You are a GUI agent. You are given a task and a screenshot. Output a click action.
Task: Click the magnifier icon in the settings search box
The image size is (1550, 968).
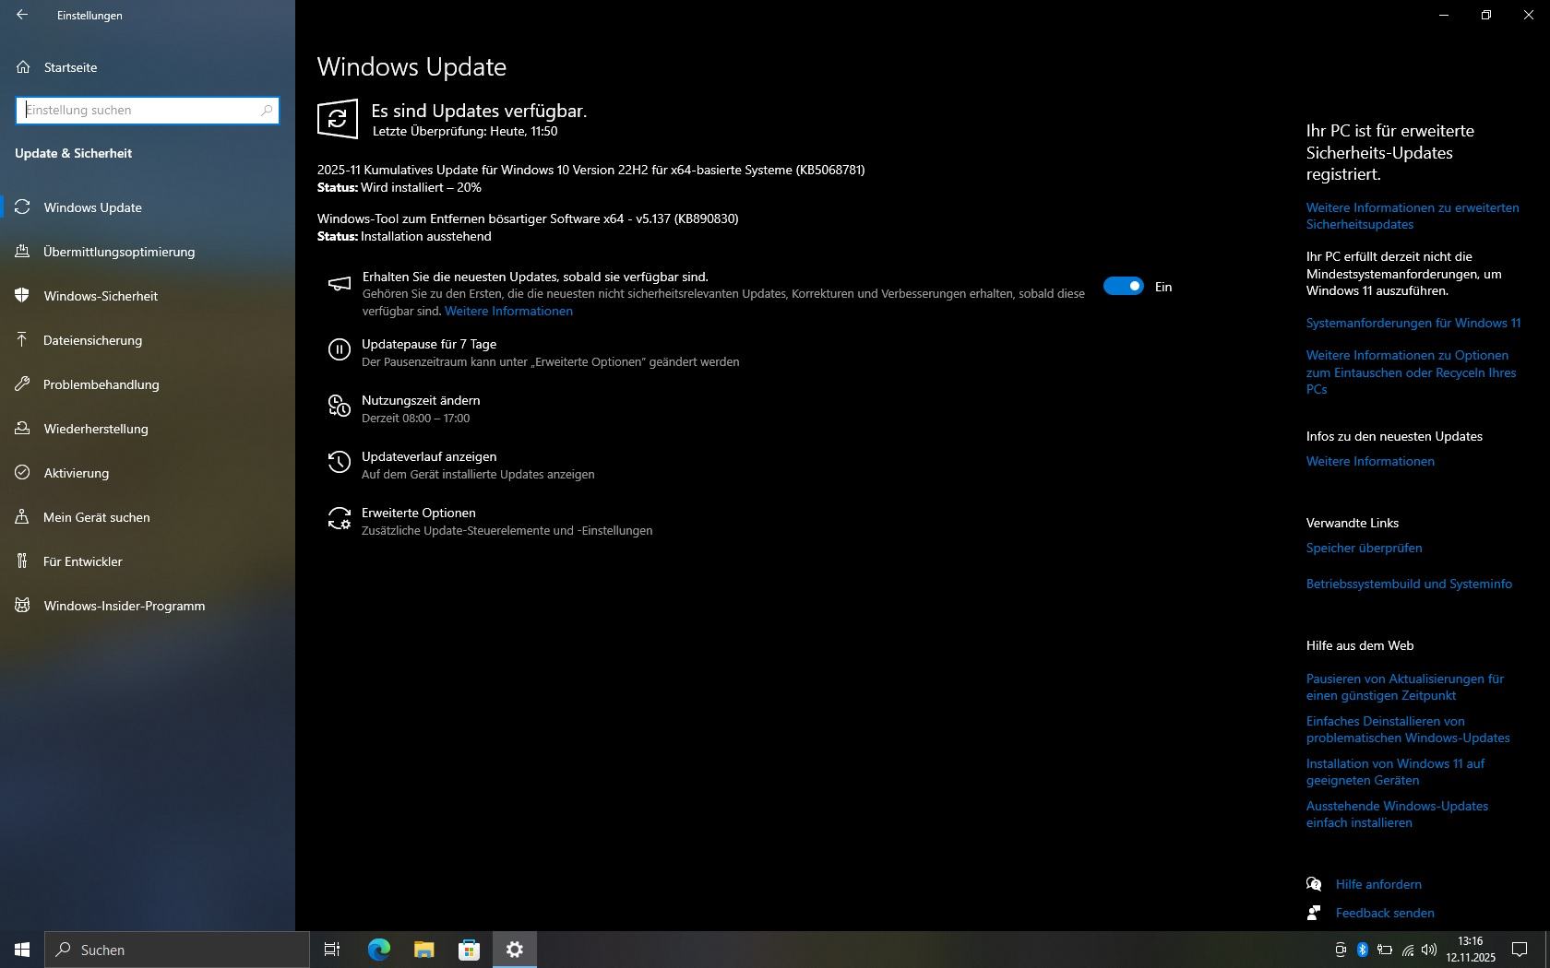coord(267,111)
